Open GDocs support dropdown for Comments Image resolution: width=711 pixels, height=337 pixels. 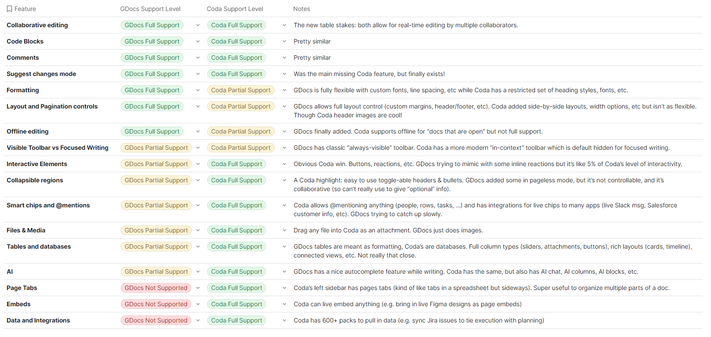[x=198, y=58]
